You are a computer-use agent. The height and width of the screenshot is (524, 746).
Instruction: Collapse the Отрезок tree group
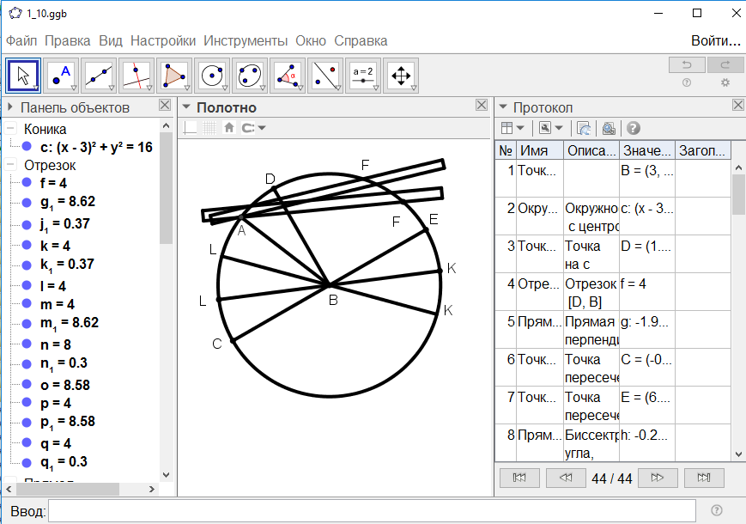10,165
